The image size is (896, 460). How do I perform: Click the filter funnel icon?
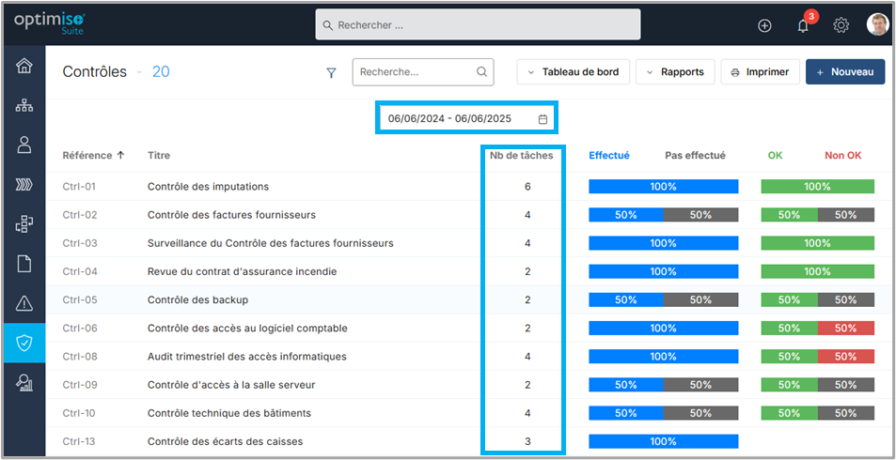(331, 72)
